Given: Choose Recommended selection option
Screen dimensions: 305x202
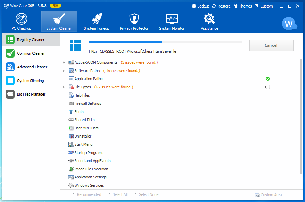Looking at the screenshot, I should [89, 194].
